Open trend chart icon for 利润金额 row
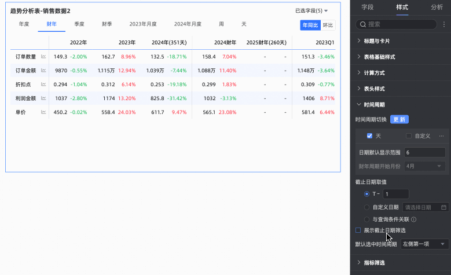 point(43,98)
